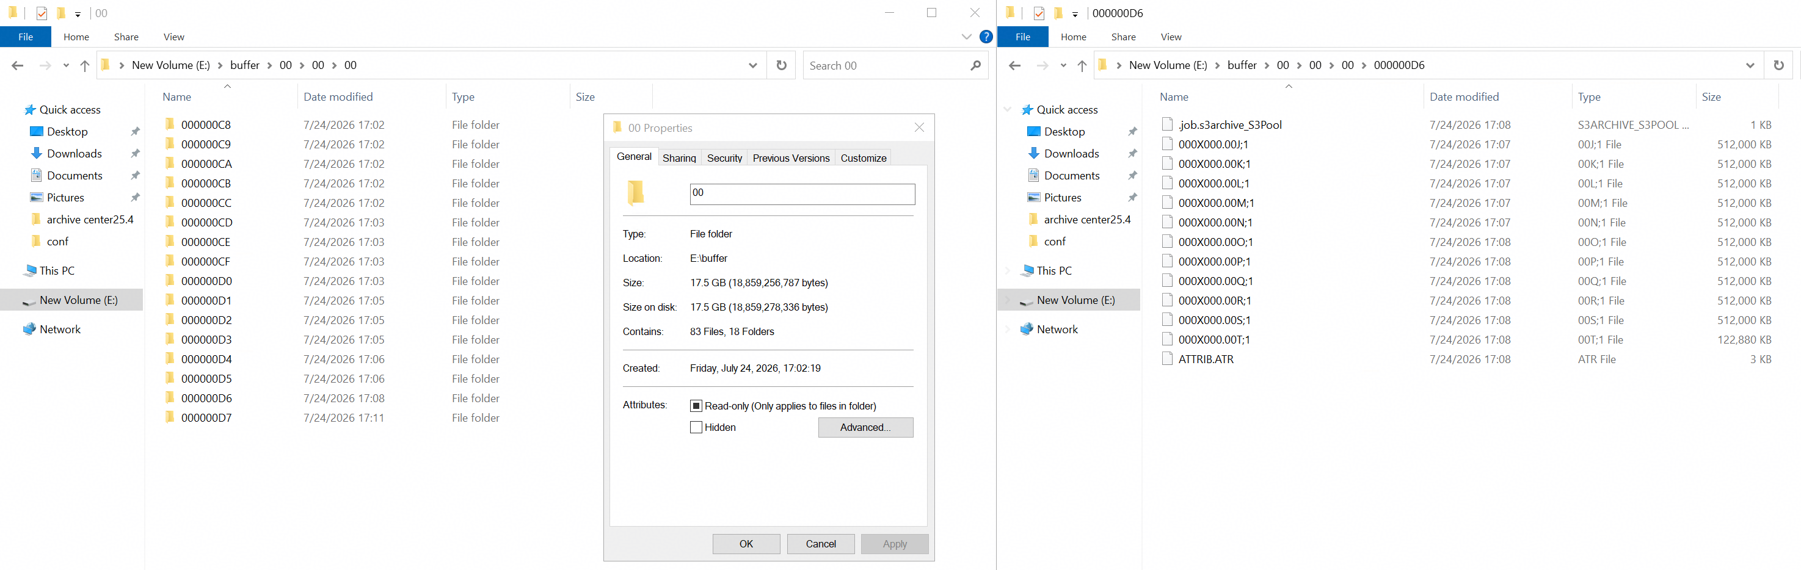Open View tab in right window
This screenshot has height=570, width=1801.
[x=1171, y=37]
